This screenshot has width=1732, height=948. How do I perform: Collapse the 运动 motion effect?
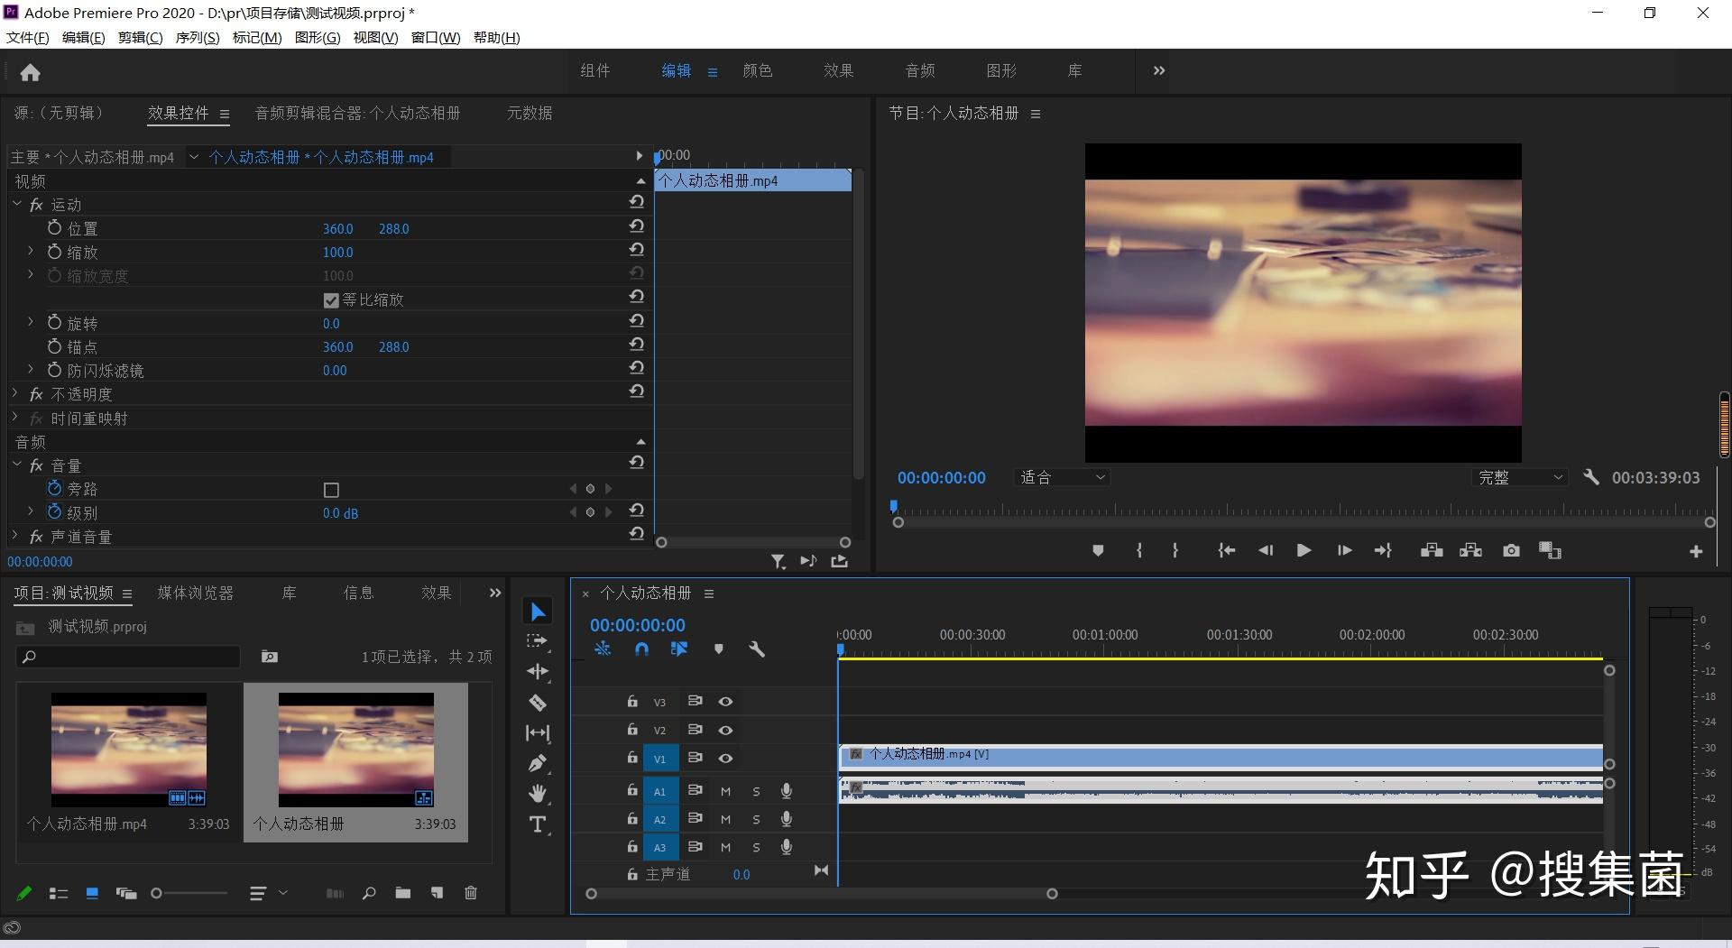click(16, 205)
